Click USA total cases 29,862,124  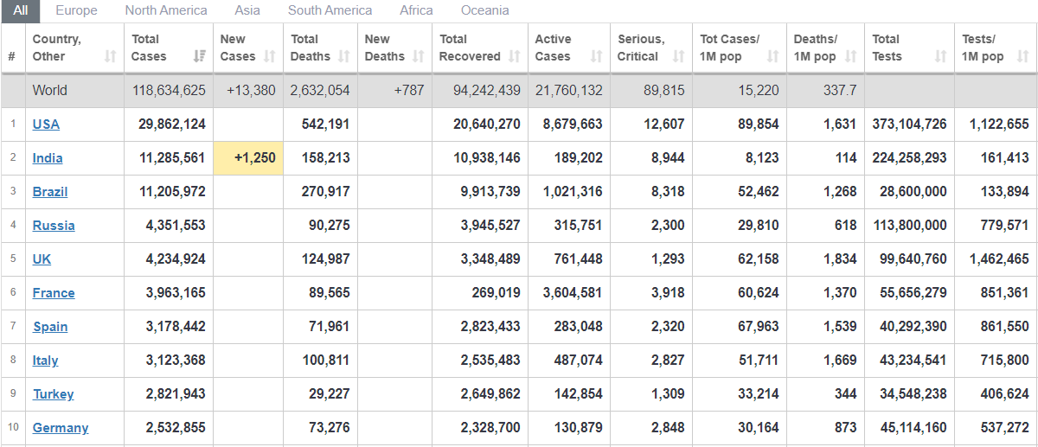point(172,124)
